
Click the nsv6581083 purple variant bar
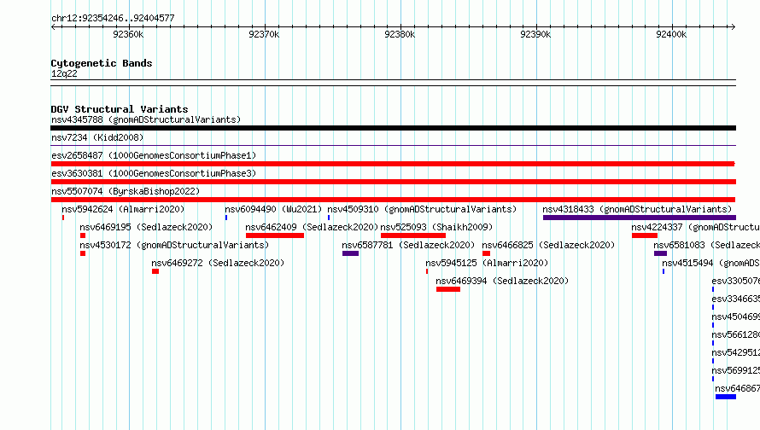[x=660, y=253]
